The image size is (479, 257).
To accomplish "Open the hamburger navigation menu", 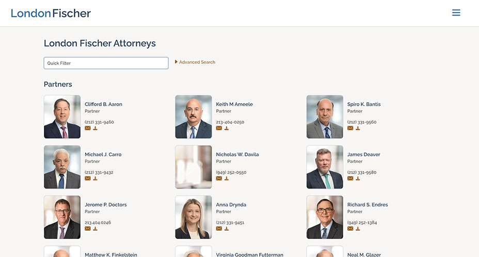I will [456, 12].
